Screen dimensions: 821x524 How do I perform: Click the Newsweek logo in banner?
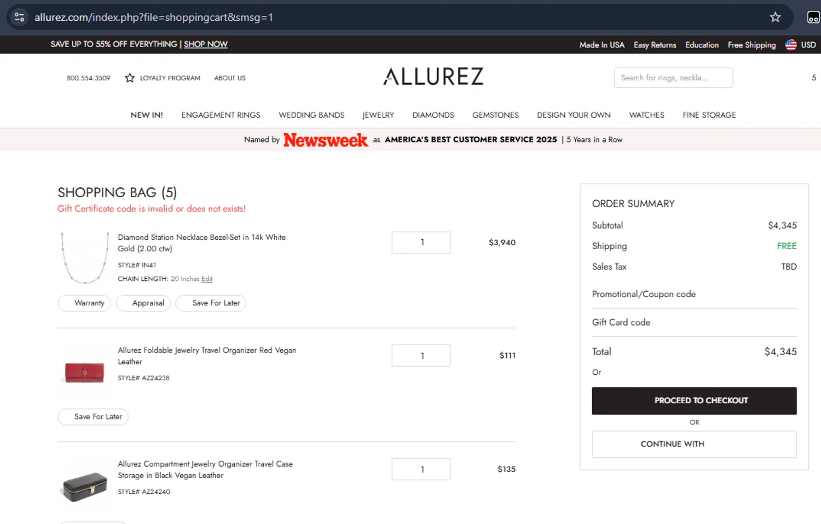click(x=326, y=140)
